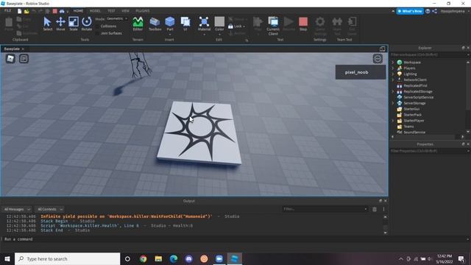This screenshot has height=265, width=471.
Task: Open the help icon next to What's New
Action: (x=428, y=11)
